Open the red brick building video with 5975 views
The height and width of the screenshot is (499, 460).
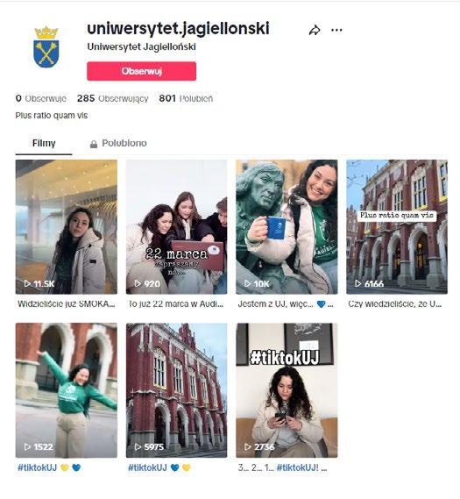point(176,390)
